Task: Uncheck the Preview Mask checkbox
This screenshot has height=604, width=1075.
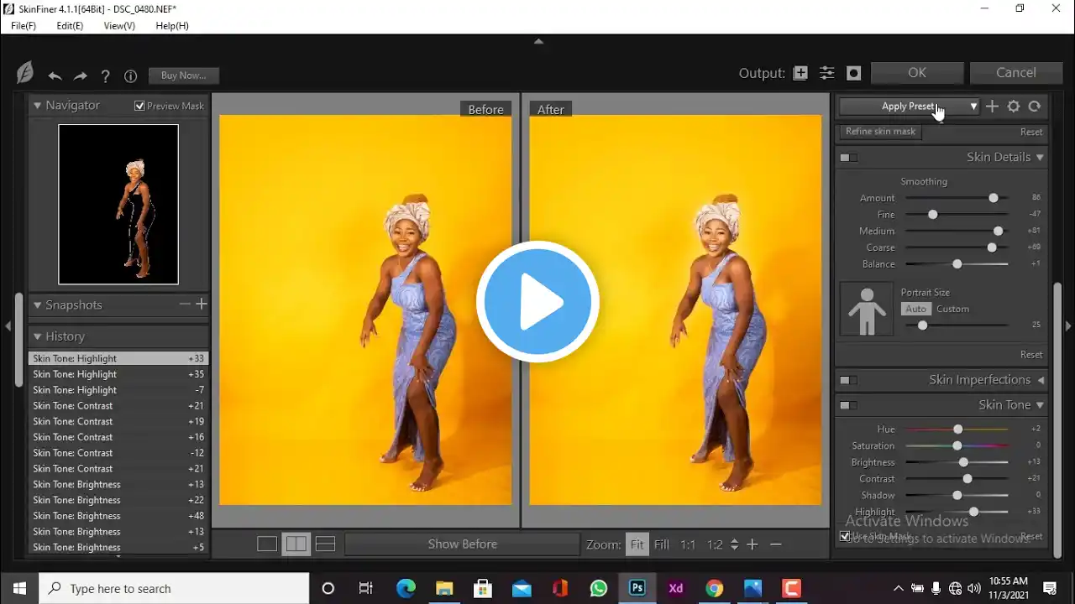Action: pyautogui.click(x=139, y=106)
